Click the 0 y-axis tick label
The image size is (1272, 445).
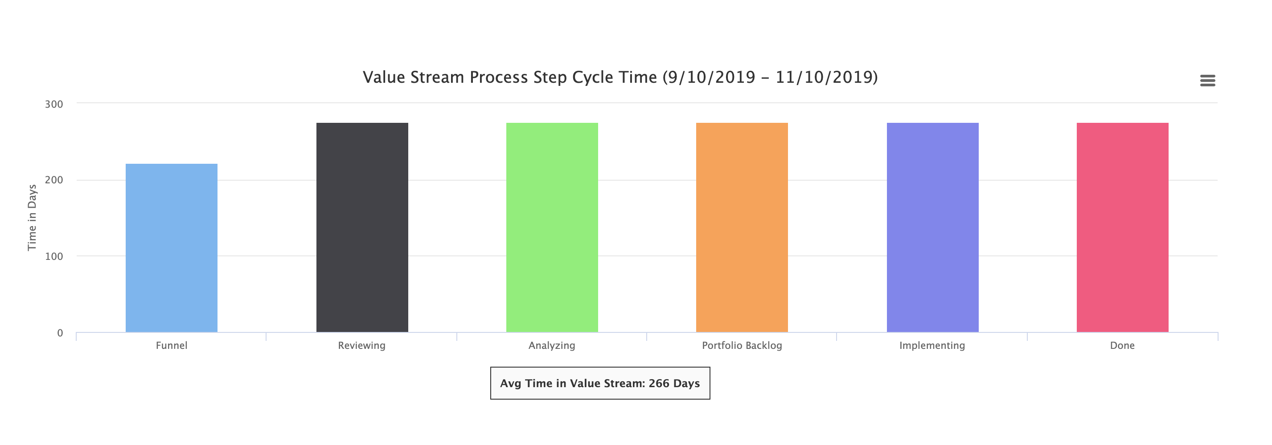tap(60, 333)
